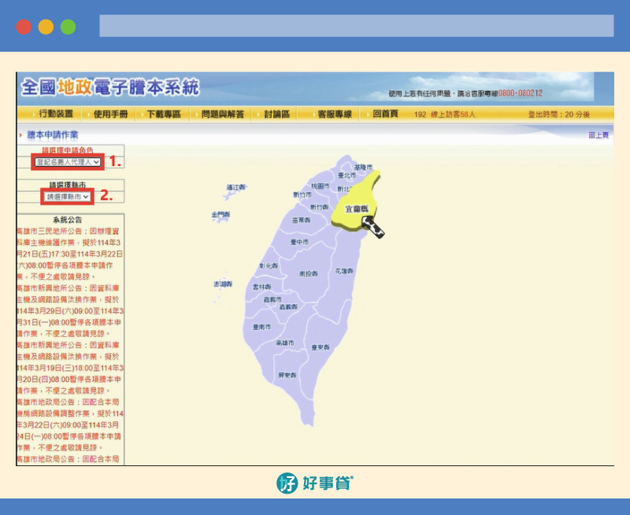Pick 高雄市 region on the map
This screenshot has height=515, width=630.
[x=284, y=343]
